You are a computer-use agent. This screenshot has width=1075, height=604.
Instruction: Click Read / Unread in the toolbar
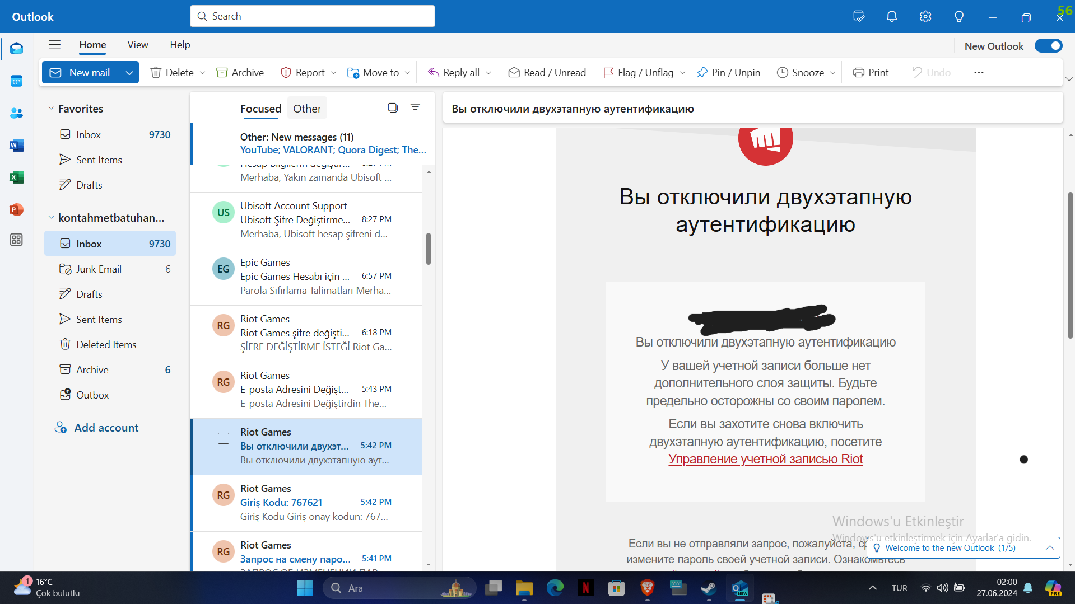[x=547, y=73]
